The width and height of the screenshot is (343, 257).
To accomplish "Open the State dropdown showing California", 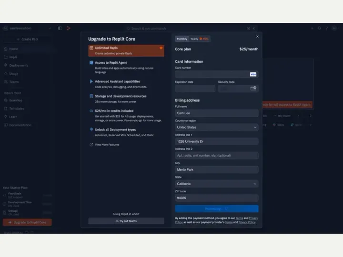I will click(217, 184).
